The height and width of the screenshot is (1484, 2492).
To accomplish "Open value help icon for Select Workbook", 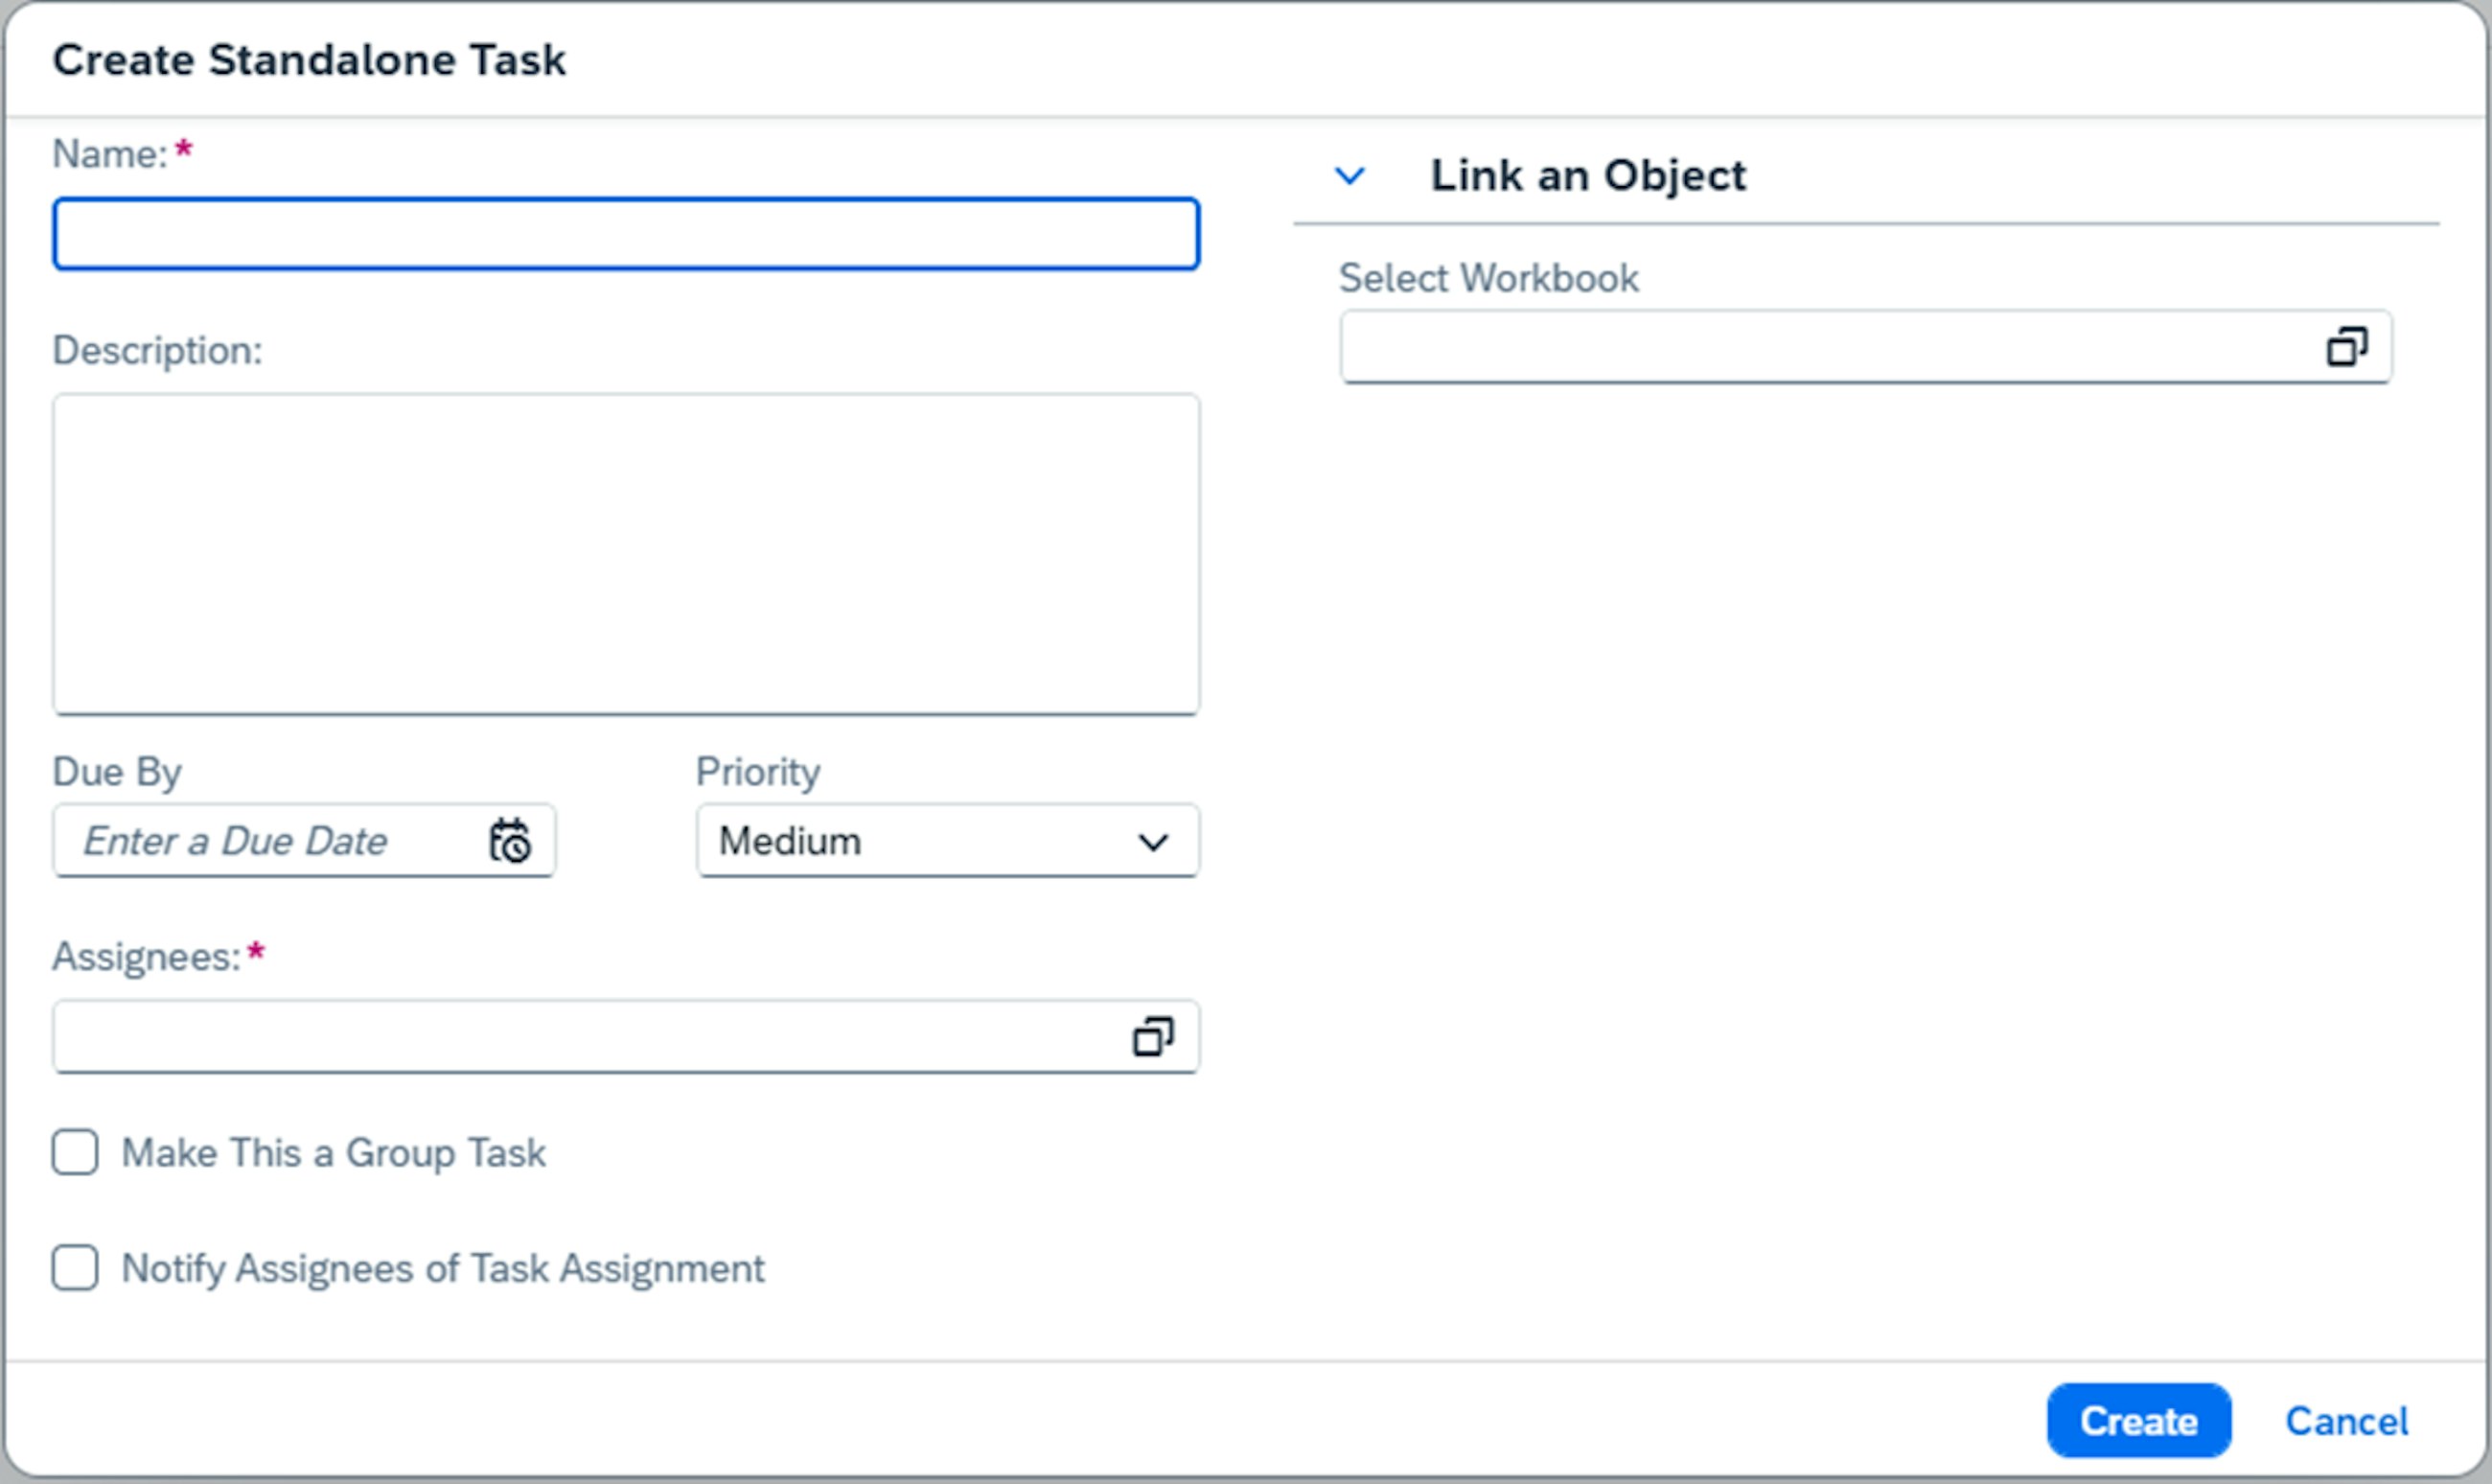I will point(2346,347).
